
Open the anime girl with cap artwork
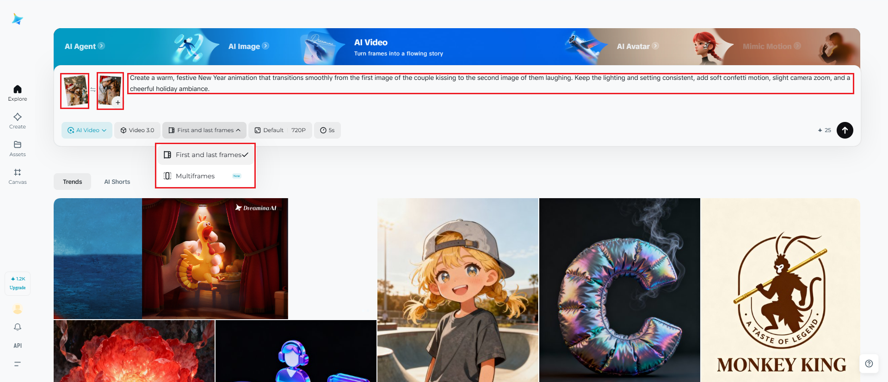[458, 290]
